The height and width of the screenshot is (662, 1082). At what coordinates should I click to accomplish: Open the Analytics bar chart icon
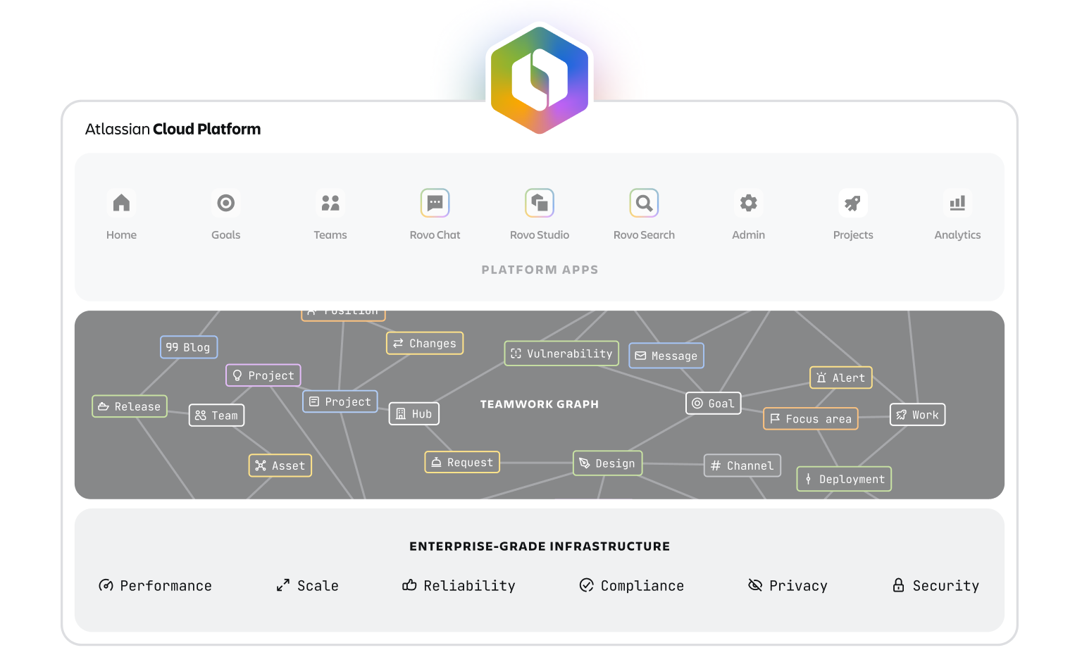tap(957, 203)
